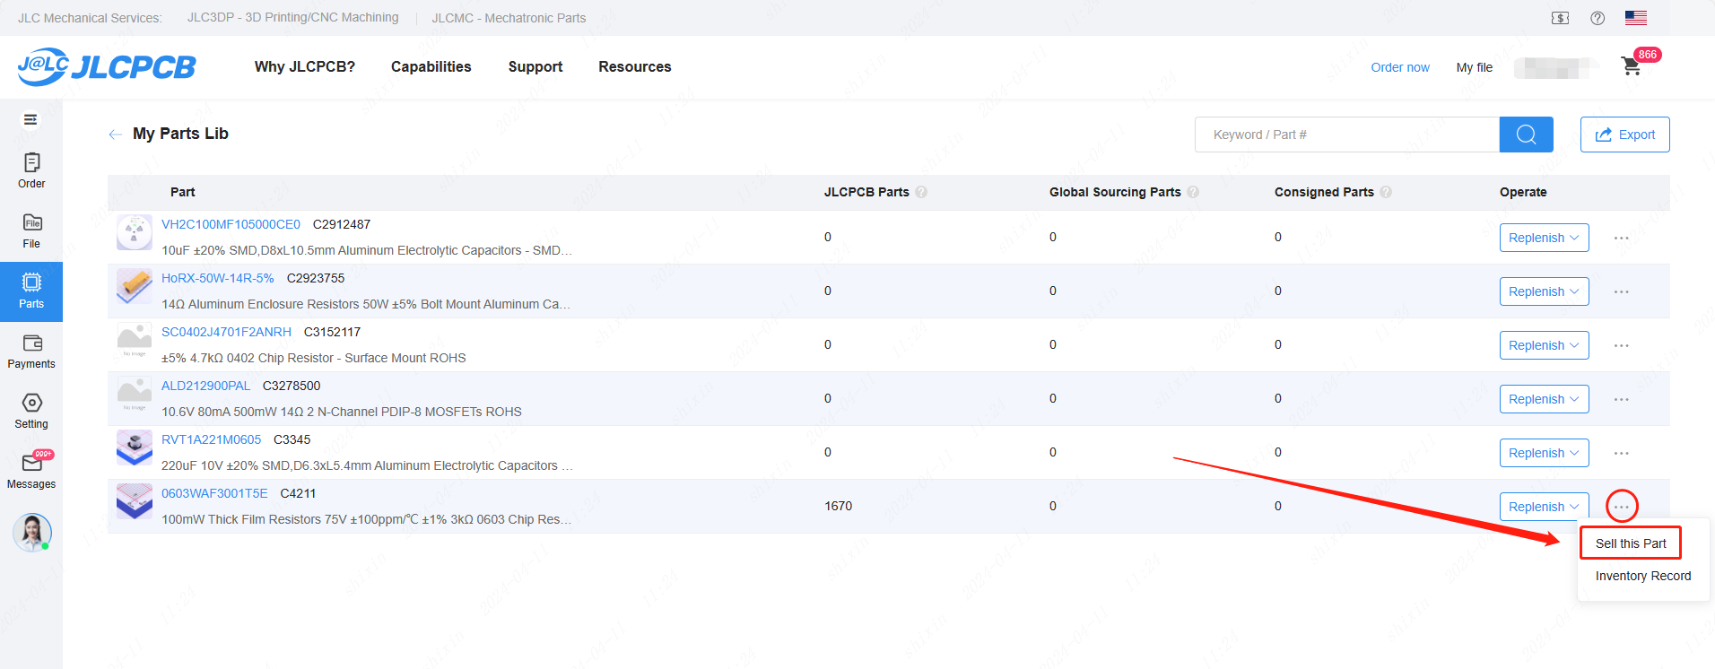The image size is (1715, 669).
Task: Open part link VH2C100MF105000CE0
Action: [x=231, y=224]
